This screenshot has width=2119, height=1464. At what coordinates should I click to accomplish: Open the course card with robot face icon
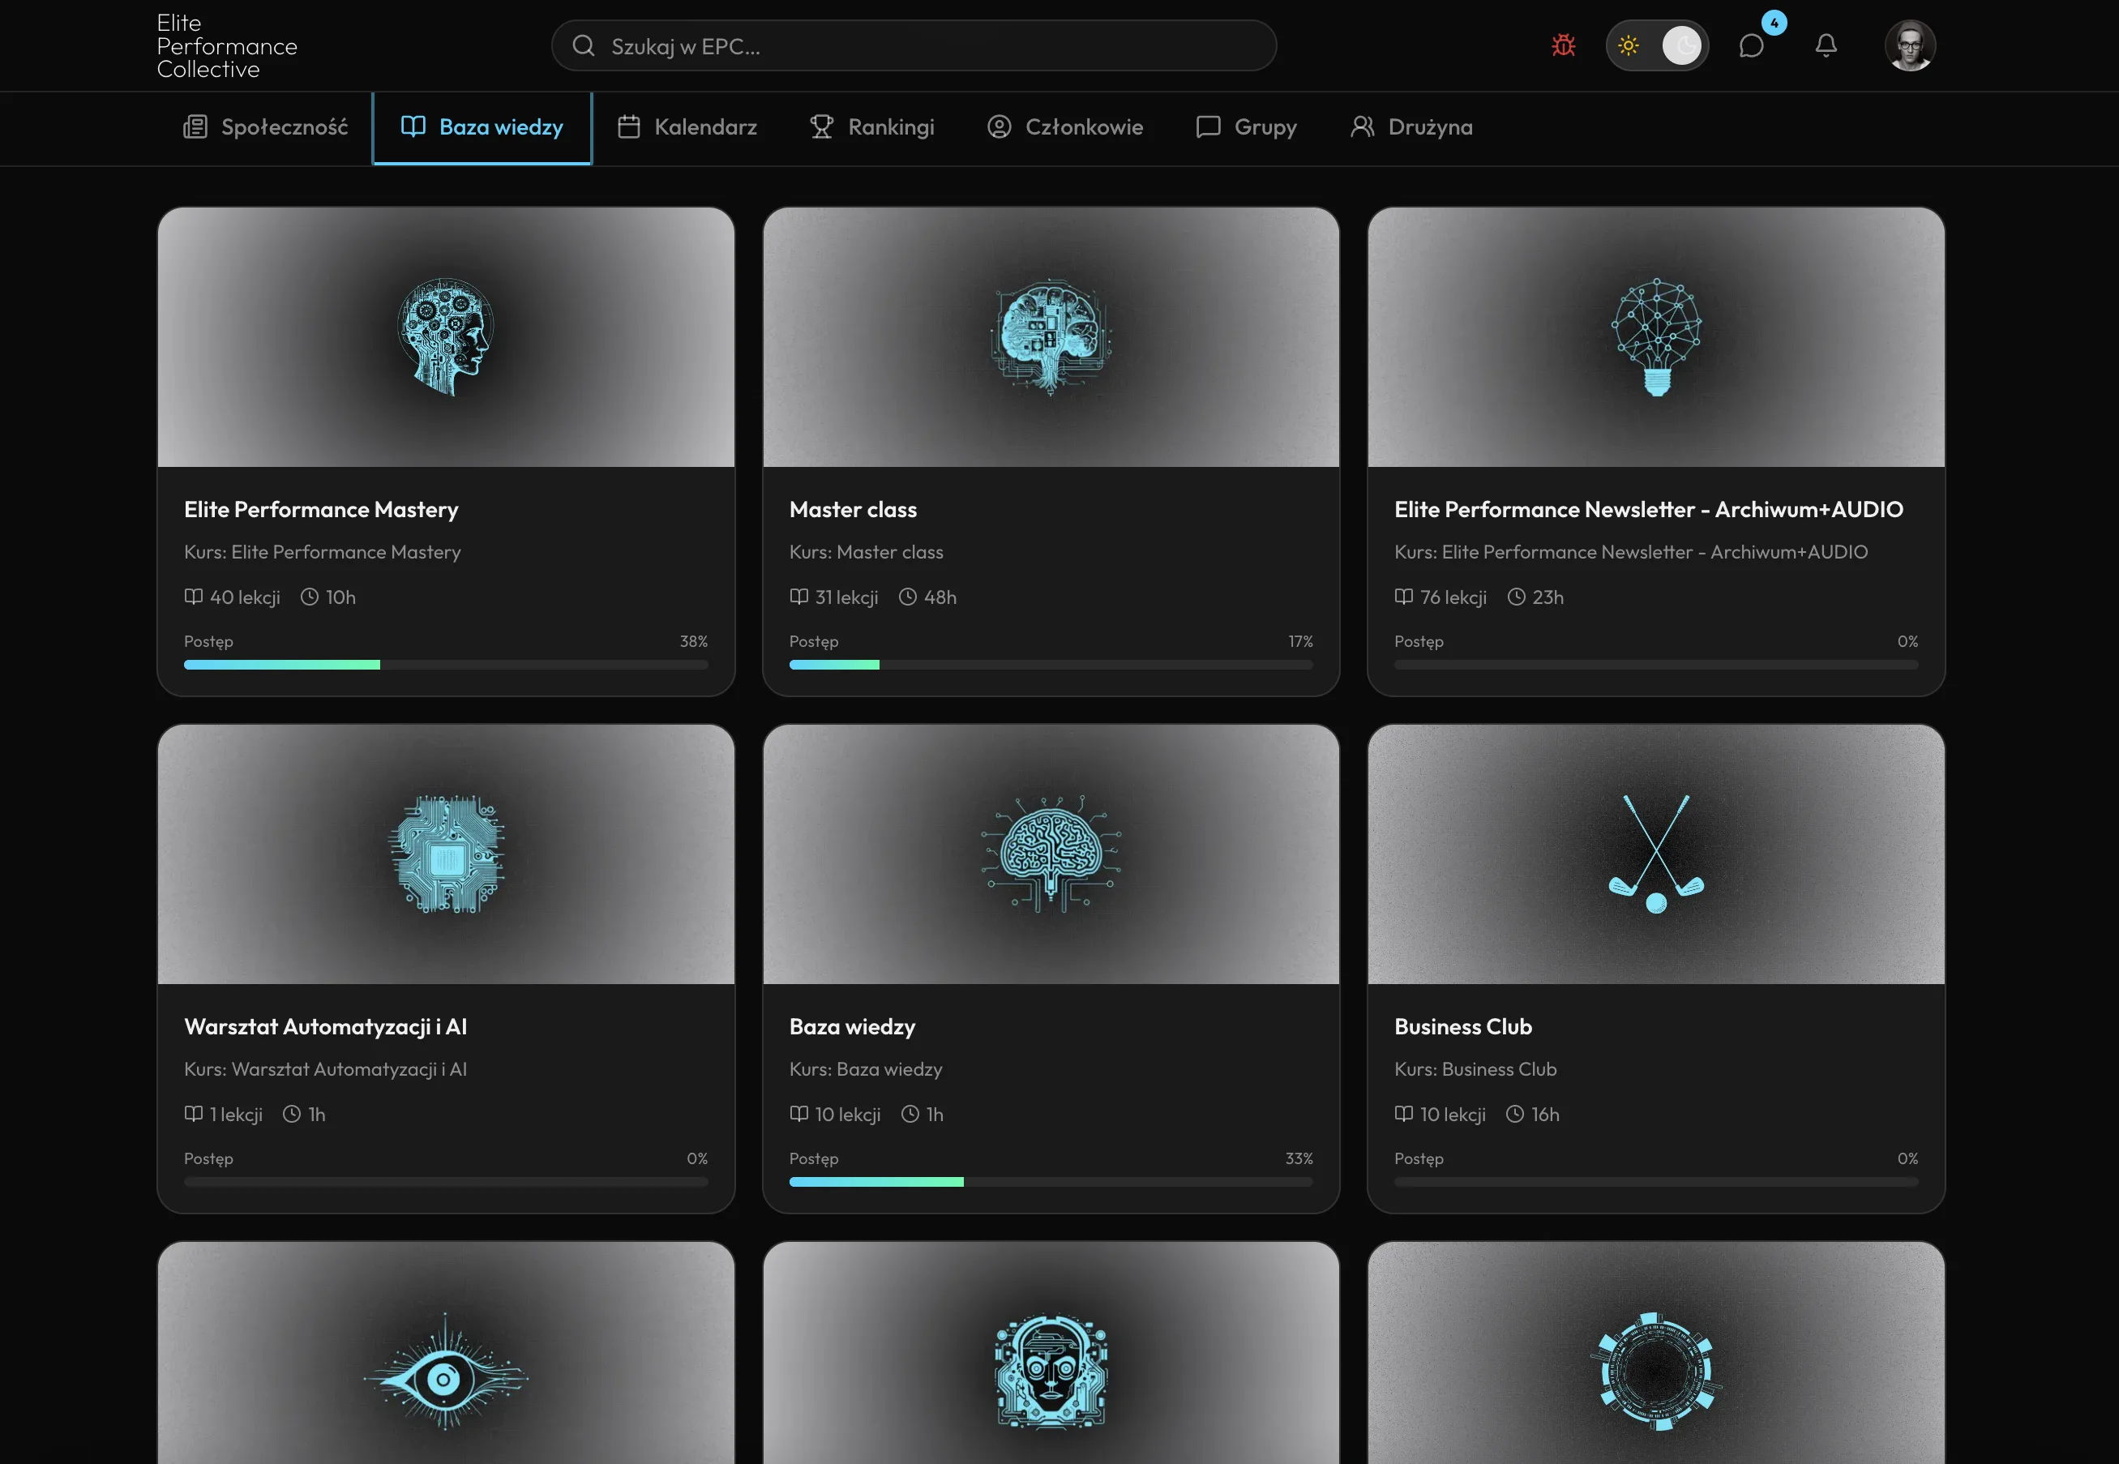[x=1051, y=1353]
